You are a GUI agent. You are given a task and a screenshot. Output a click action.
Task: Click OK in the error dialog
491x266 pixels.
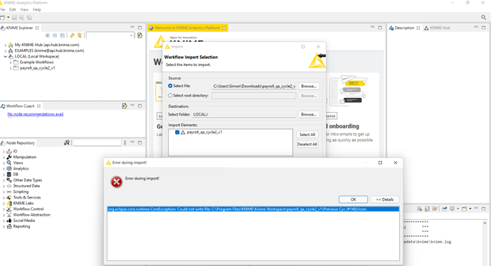(353, 199)
